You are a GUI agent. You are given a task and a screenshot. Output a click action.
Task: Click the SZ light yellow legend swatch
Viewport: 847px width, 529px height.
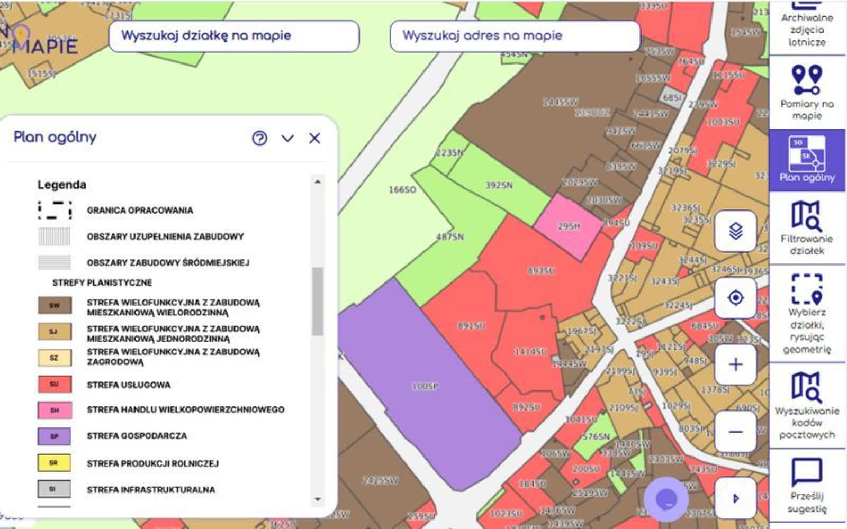(x=55, y=358)
